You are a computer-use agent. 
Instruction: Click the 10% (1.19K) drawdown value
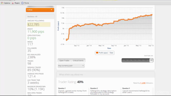[36, 89]
